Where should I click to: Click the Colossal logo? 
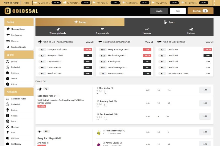(21, 11)
